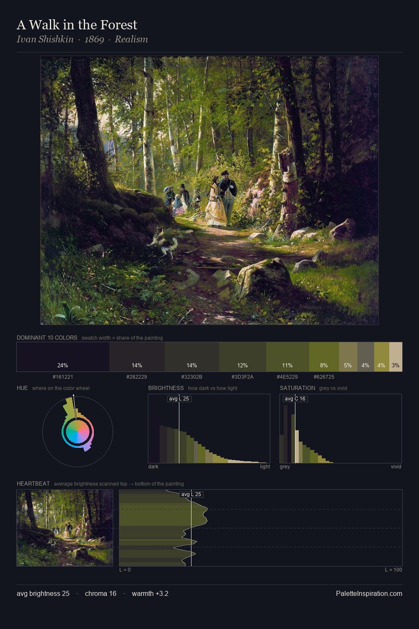The height and width of the screenshot is (629, 419).
Task: Click avg brightness 25 in the footer
Action: click(x=43, y=594)
